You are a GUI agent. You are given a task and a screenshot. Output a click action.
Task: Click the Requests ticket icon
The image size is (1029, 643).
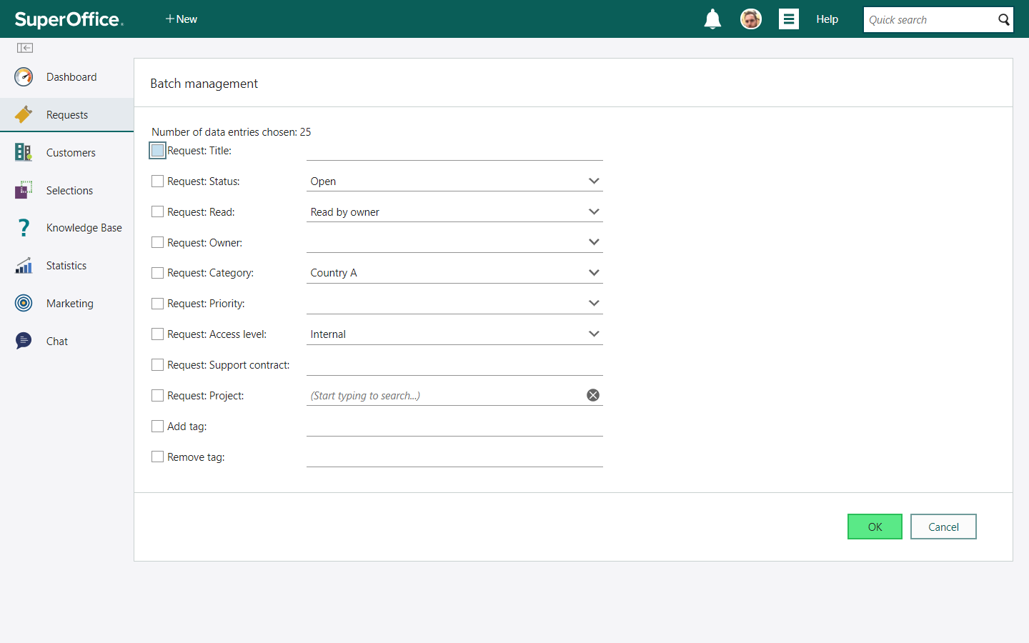click(x=24, y=114)
